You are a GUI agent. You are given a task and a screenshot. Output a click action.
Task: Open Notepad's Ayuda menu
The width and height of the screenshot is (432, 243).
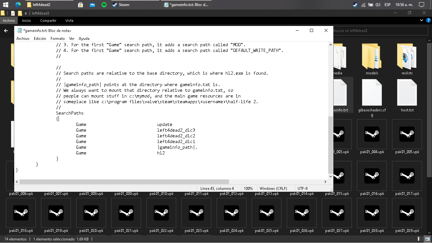tap(84, 39)
